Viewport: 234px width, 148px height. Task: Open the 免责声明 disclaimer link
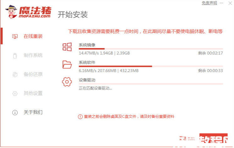tap(209, 3)
